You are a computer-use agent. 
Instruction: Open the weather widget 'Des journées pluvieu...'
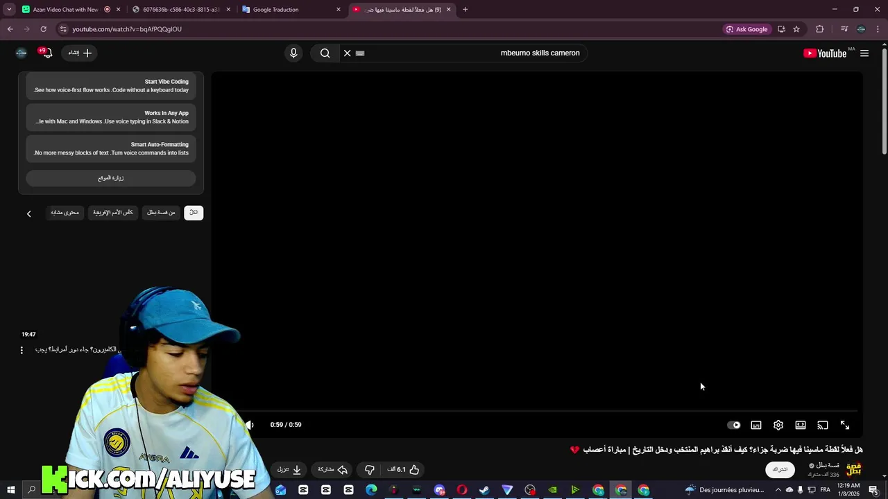(x=724, y=490)
